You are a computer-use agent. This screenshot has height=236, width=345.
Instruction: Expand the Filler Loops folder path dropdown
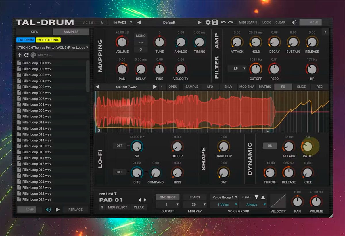[53, 47]
